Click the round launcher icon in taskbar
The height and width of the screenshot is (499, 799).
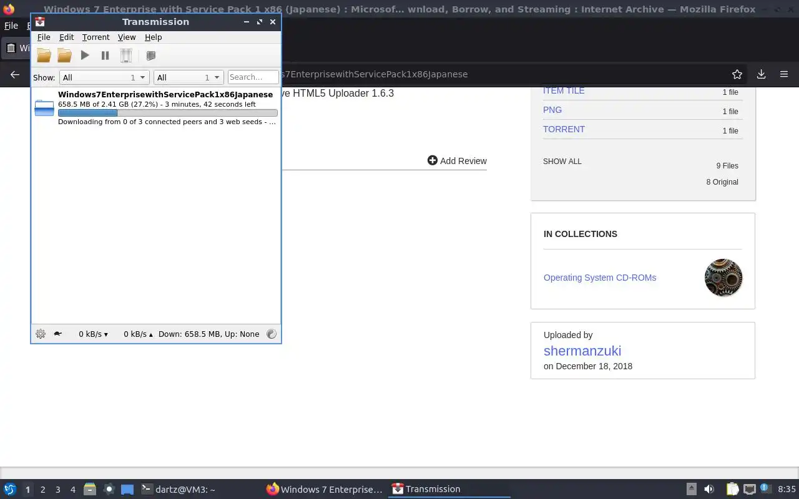[109, 489]
